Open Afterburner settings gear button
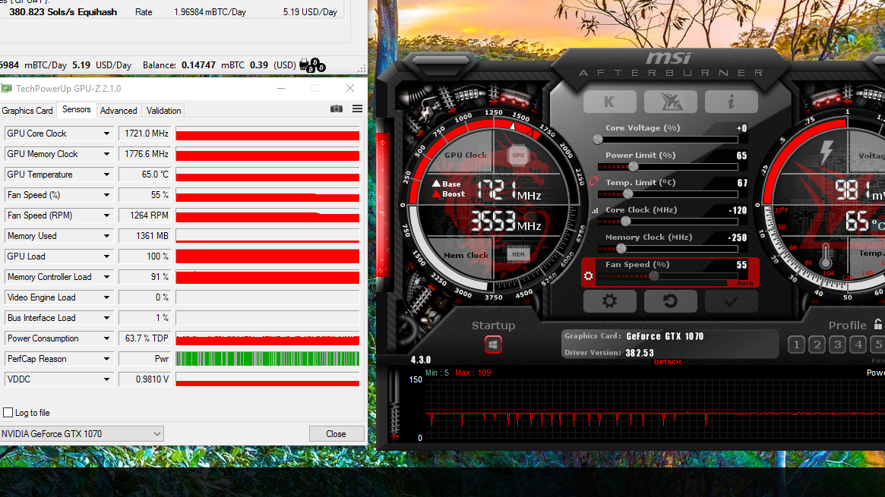Viewport: 885px width, 497px height. click(609, 301)
